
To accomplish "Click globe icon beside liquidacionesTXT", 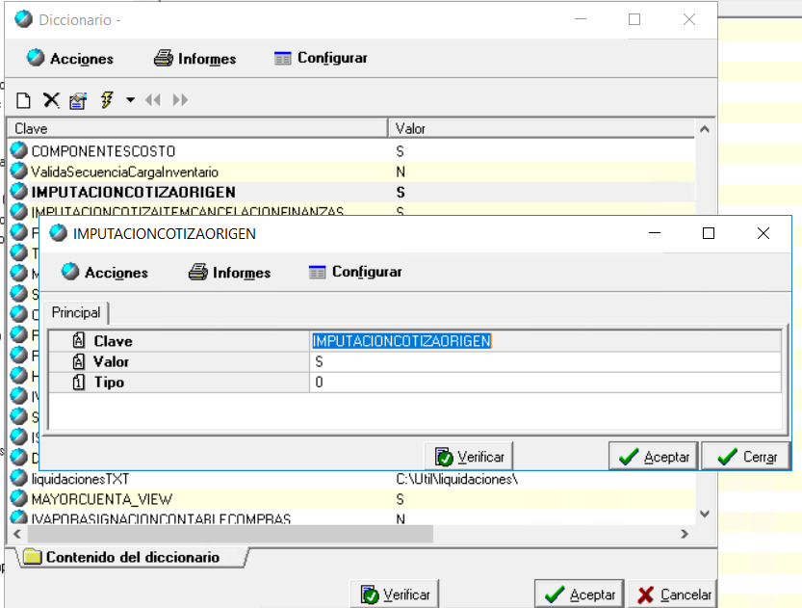I will click(x=19, y=478).
